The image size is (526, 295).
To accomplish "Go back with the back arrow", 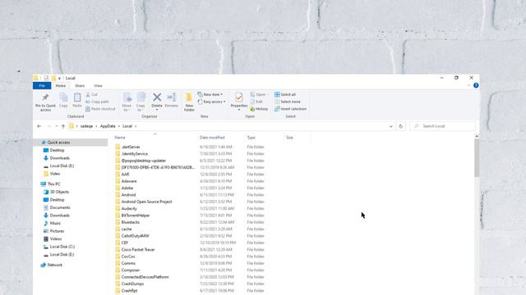I will point(39,126).
